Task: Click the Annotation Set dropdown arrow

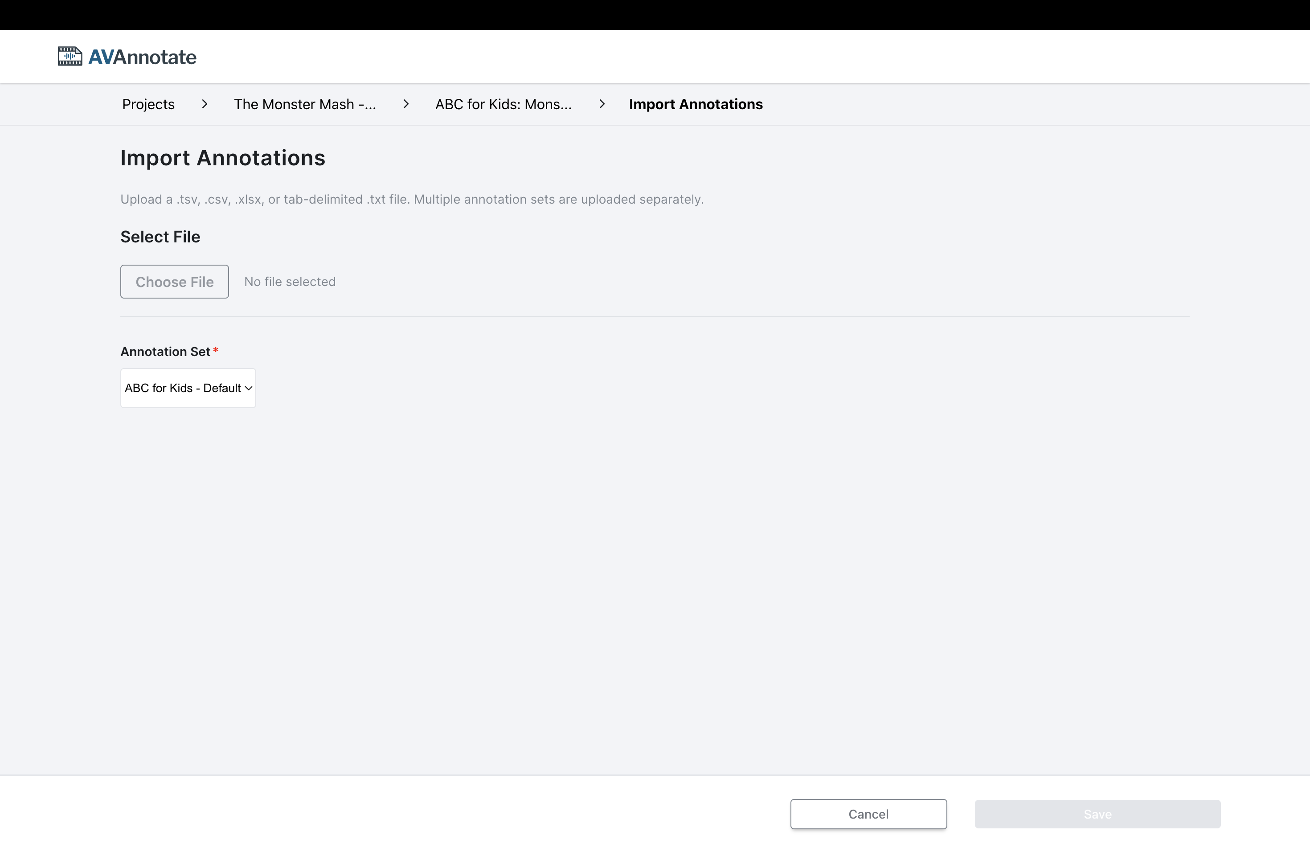Action: click(248, 388)
